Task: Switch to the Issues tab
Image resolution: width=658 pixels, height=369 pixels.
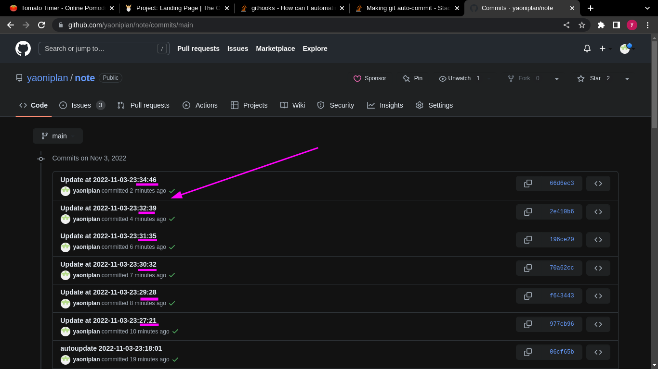Action: 82,105
